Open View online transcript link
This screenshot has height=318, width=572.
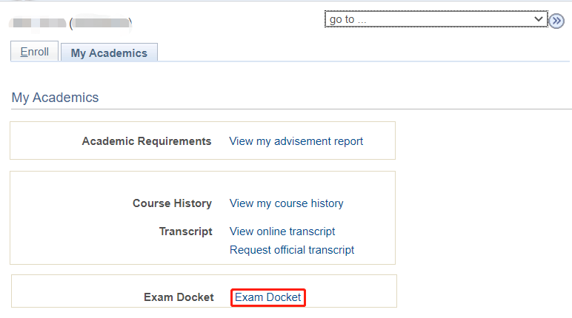point(282,231)
